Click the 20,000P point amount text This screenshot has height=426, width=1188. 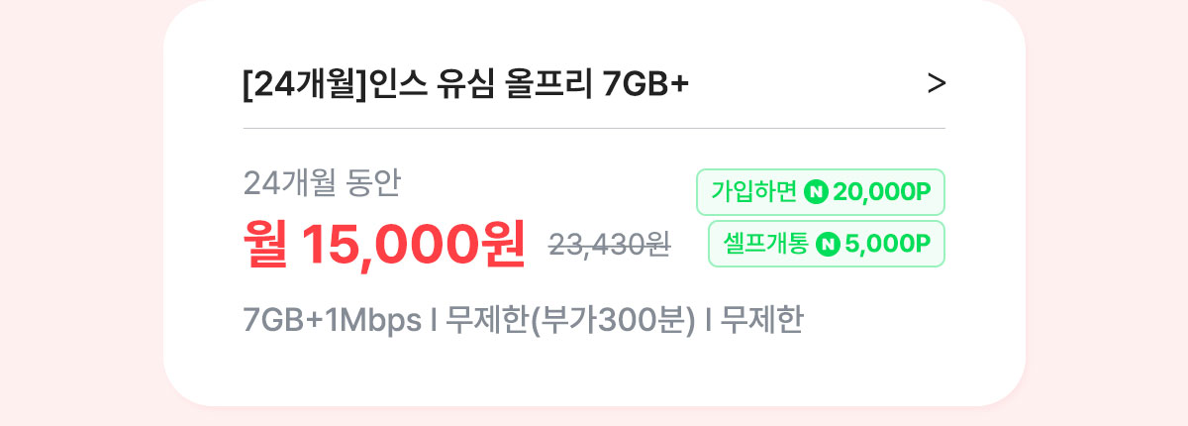(x=882, y=192)
